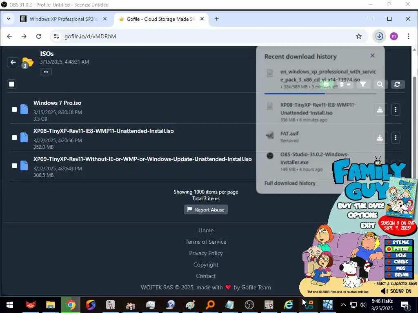418x313 pixels.
Task: Click the ISOs folder icon
Action: pos(28,62)
